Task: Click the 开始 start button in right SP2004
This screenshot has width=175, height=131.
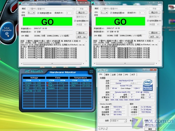Action: tap(155, 9)
